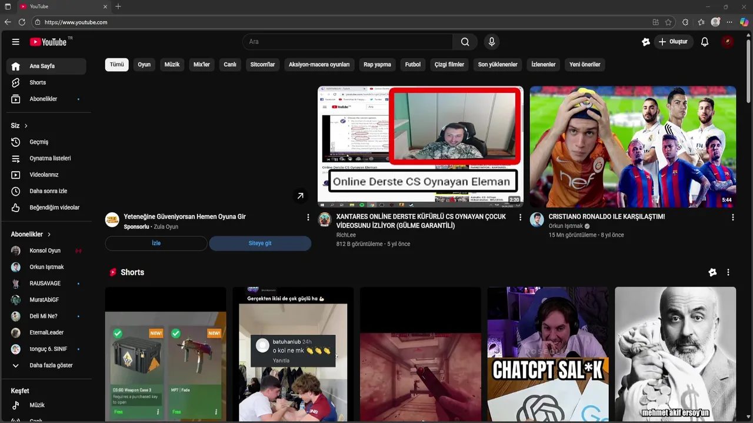This screenshot has width=753, height=423.
Task: Open Abonelikler in the sidebar
Action: tap(46, 99)
